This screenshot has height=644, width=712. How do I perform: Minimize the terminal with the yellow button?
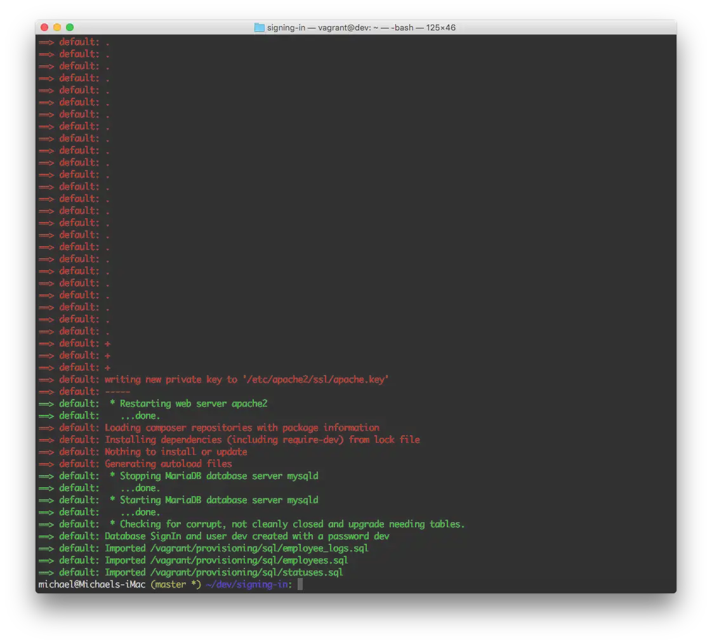pos(57,27)
